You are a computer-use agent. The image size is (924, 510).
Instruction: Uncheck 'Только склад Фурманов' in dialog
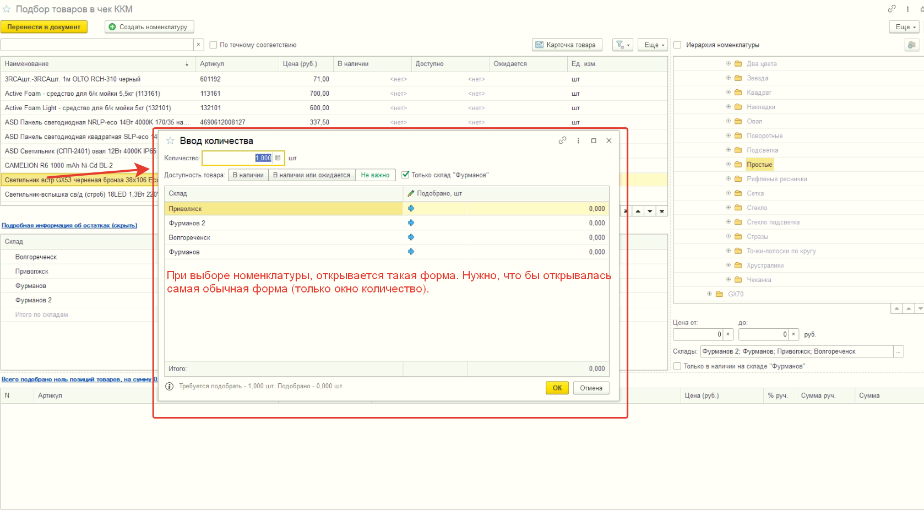click(x=406, y=175)
